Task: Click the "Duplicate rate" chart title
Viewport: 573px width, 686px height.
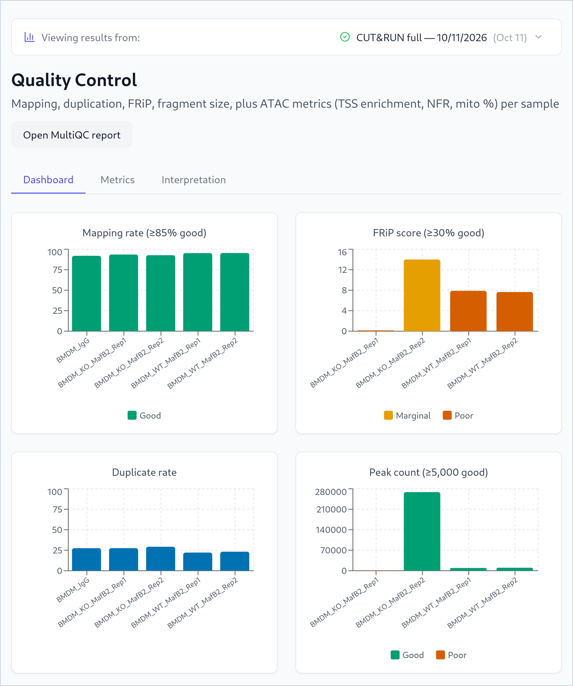Action: point(144,472)
